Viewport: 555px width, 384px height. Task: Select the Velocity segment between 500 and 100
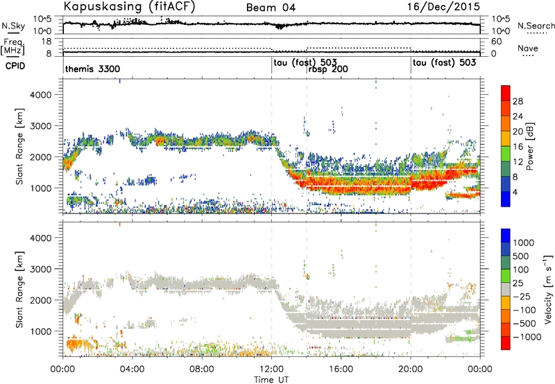506,263
